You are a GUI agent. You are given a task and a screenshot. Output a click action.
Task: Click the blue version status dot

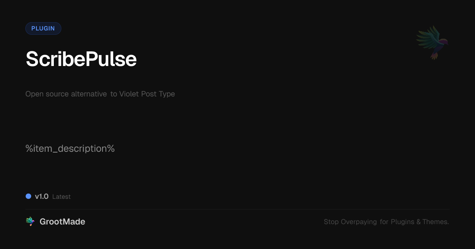28,196
